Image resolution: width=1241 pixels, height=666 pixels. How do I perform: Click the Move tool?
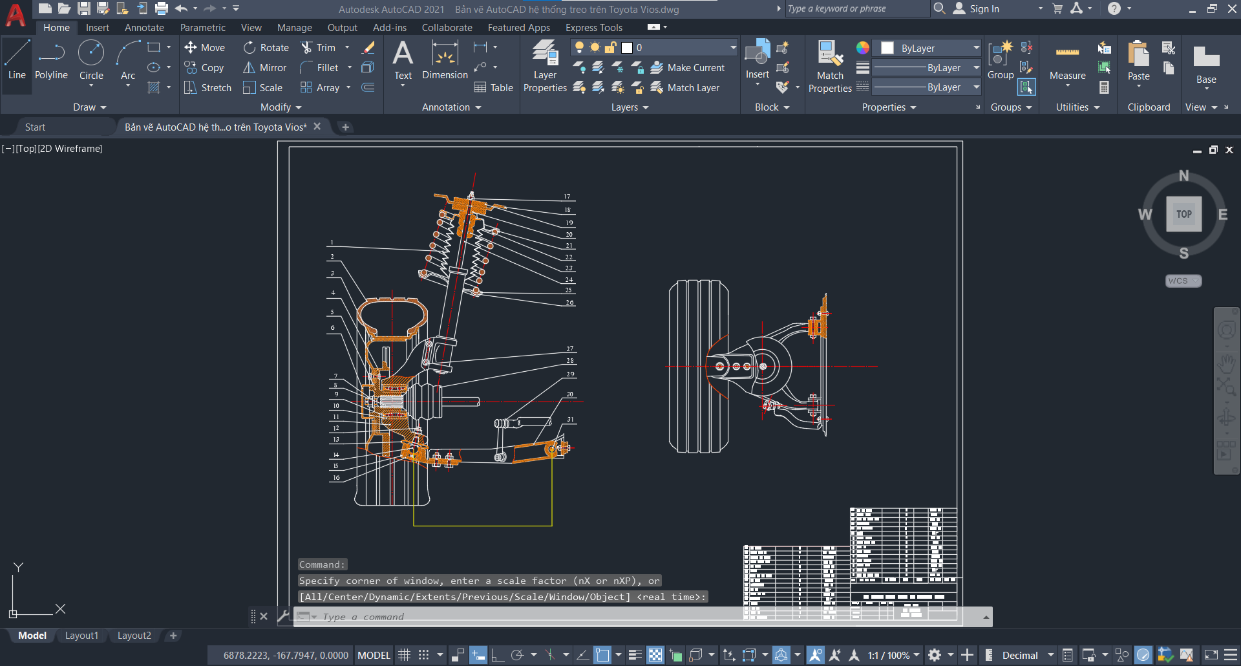click(x=204, y=47)
